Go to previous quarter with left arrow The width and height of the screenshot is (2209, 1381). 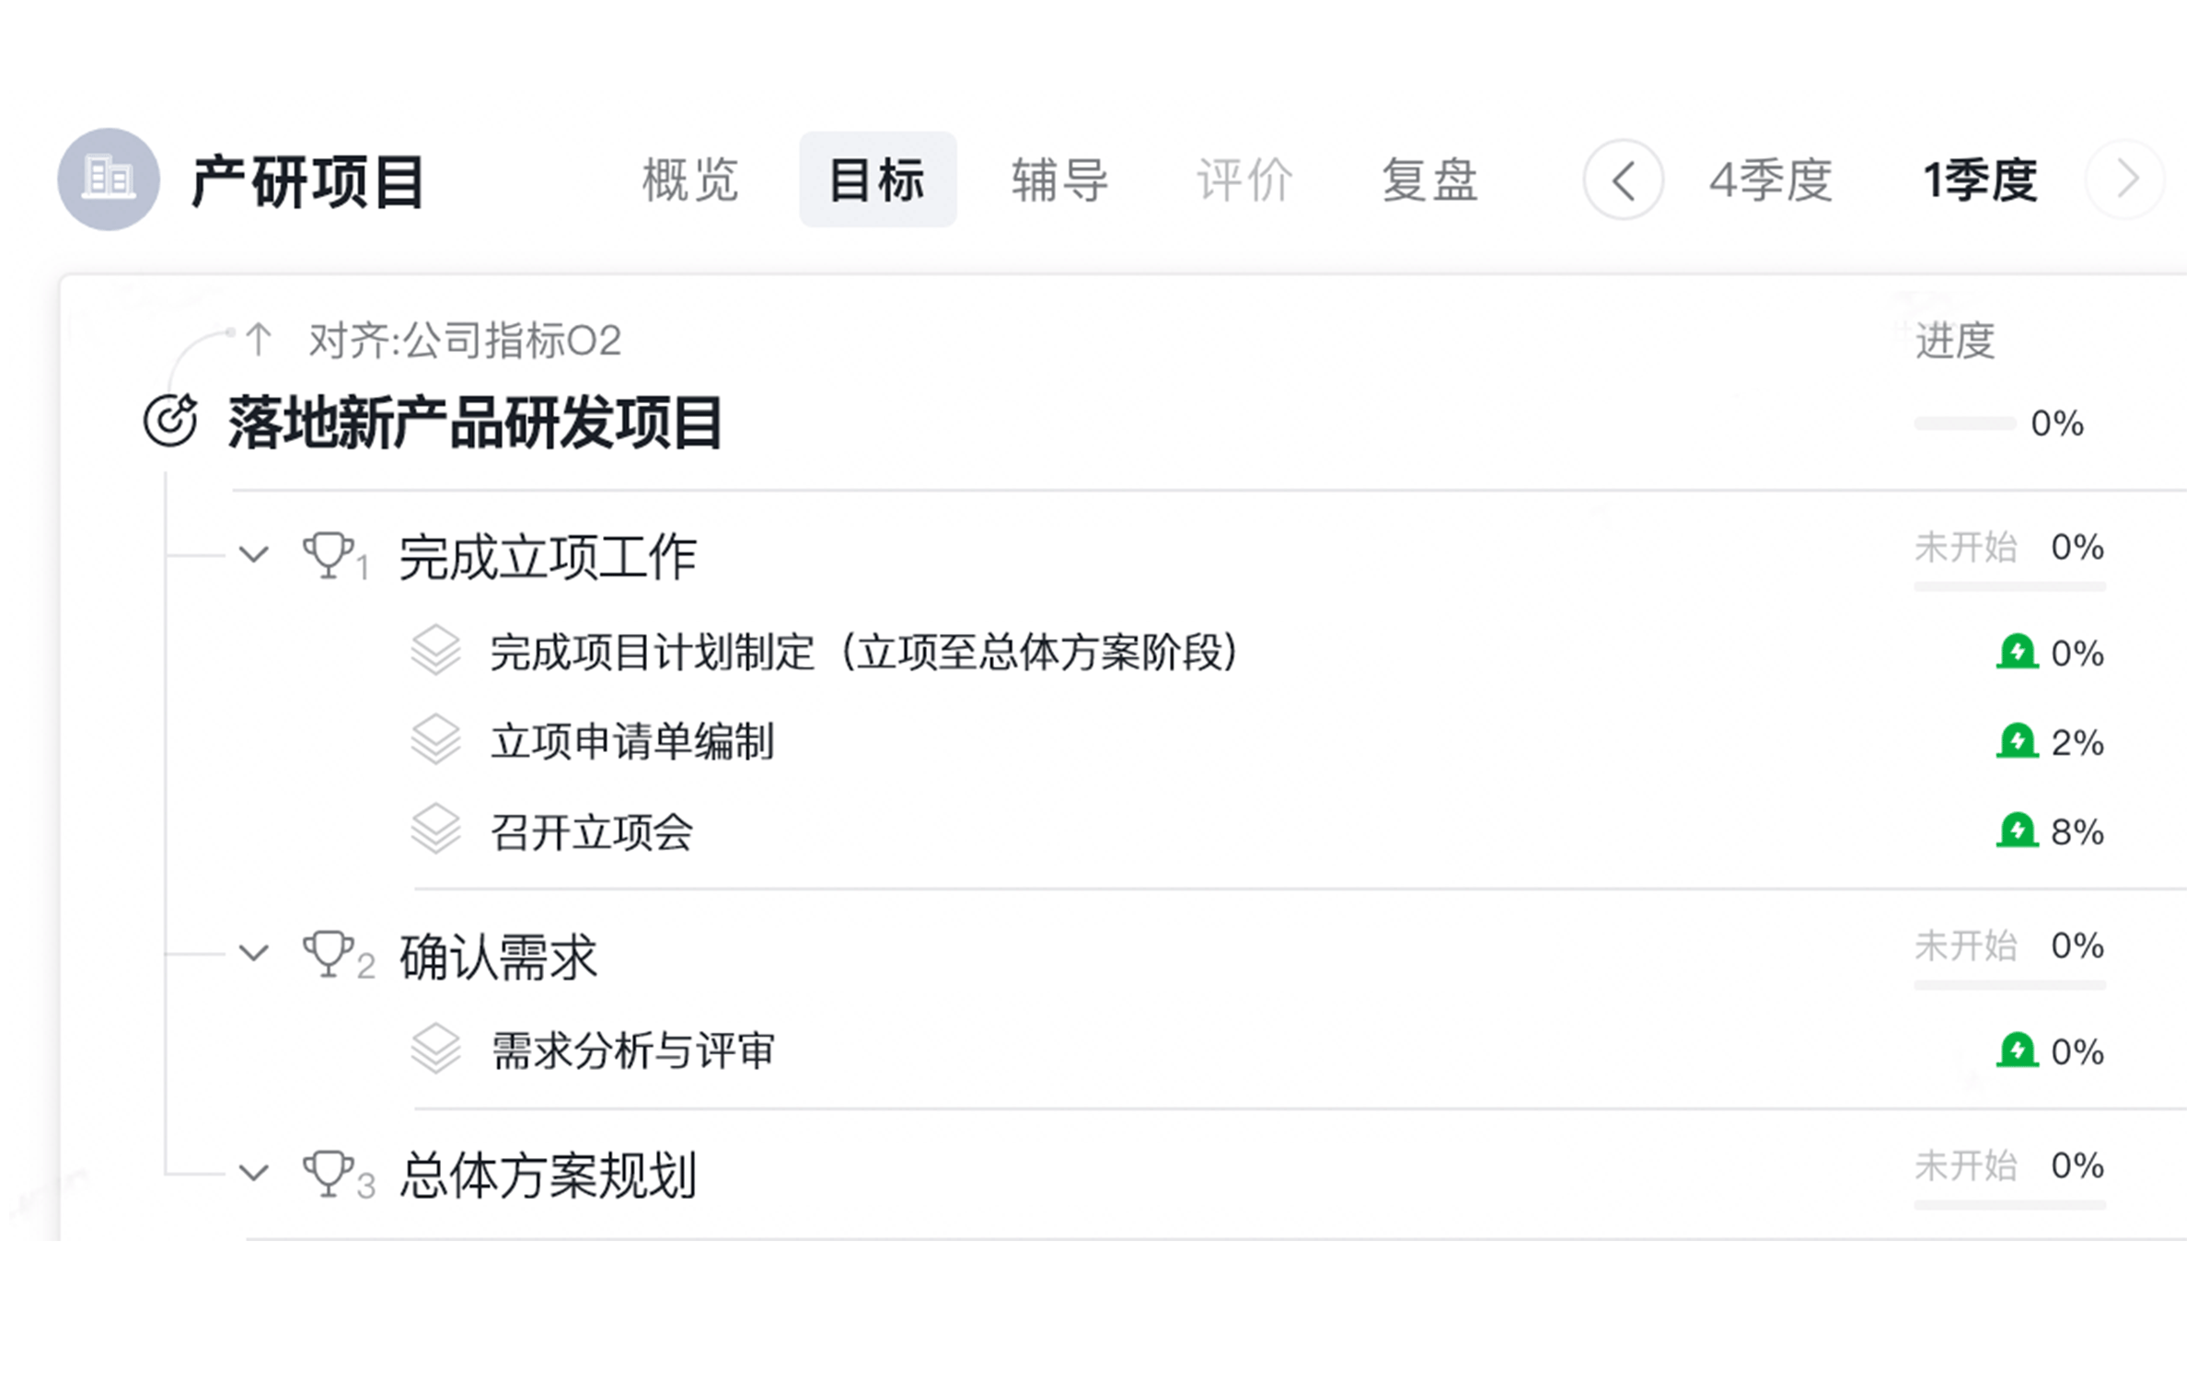[1624, 180]
